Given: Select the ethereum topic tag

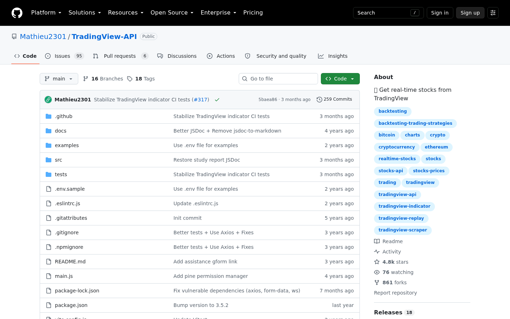Looking at the screenshot, I should [436, 147].
